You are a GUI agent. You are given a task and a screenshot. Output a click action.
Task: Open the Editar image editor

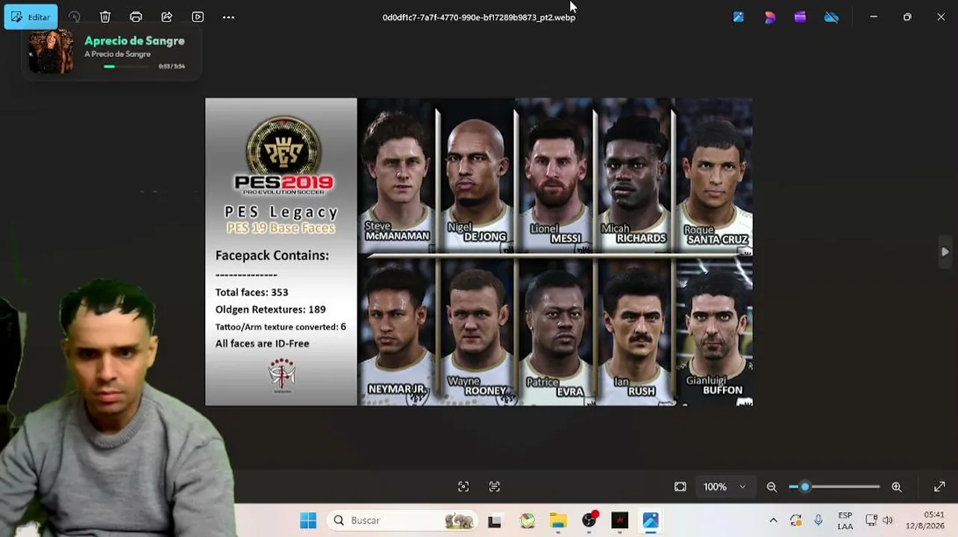[31, 17]
